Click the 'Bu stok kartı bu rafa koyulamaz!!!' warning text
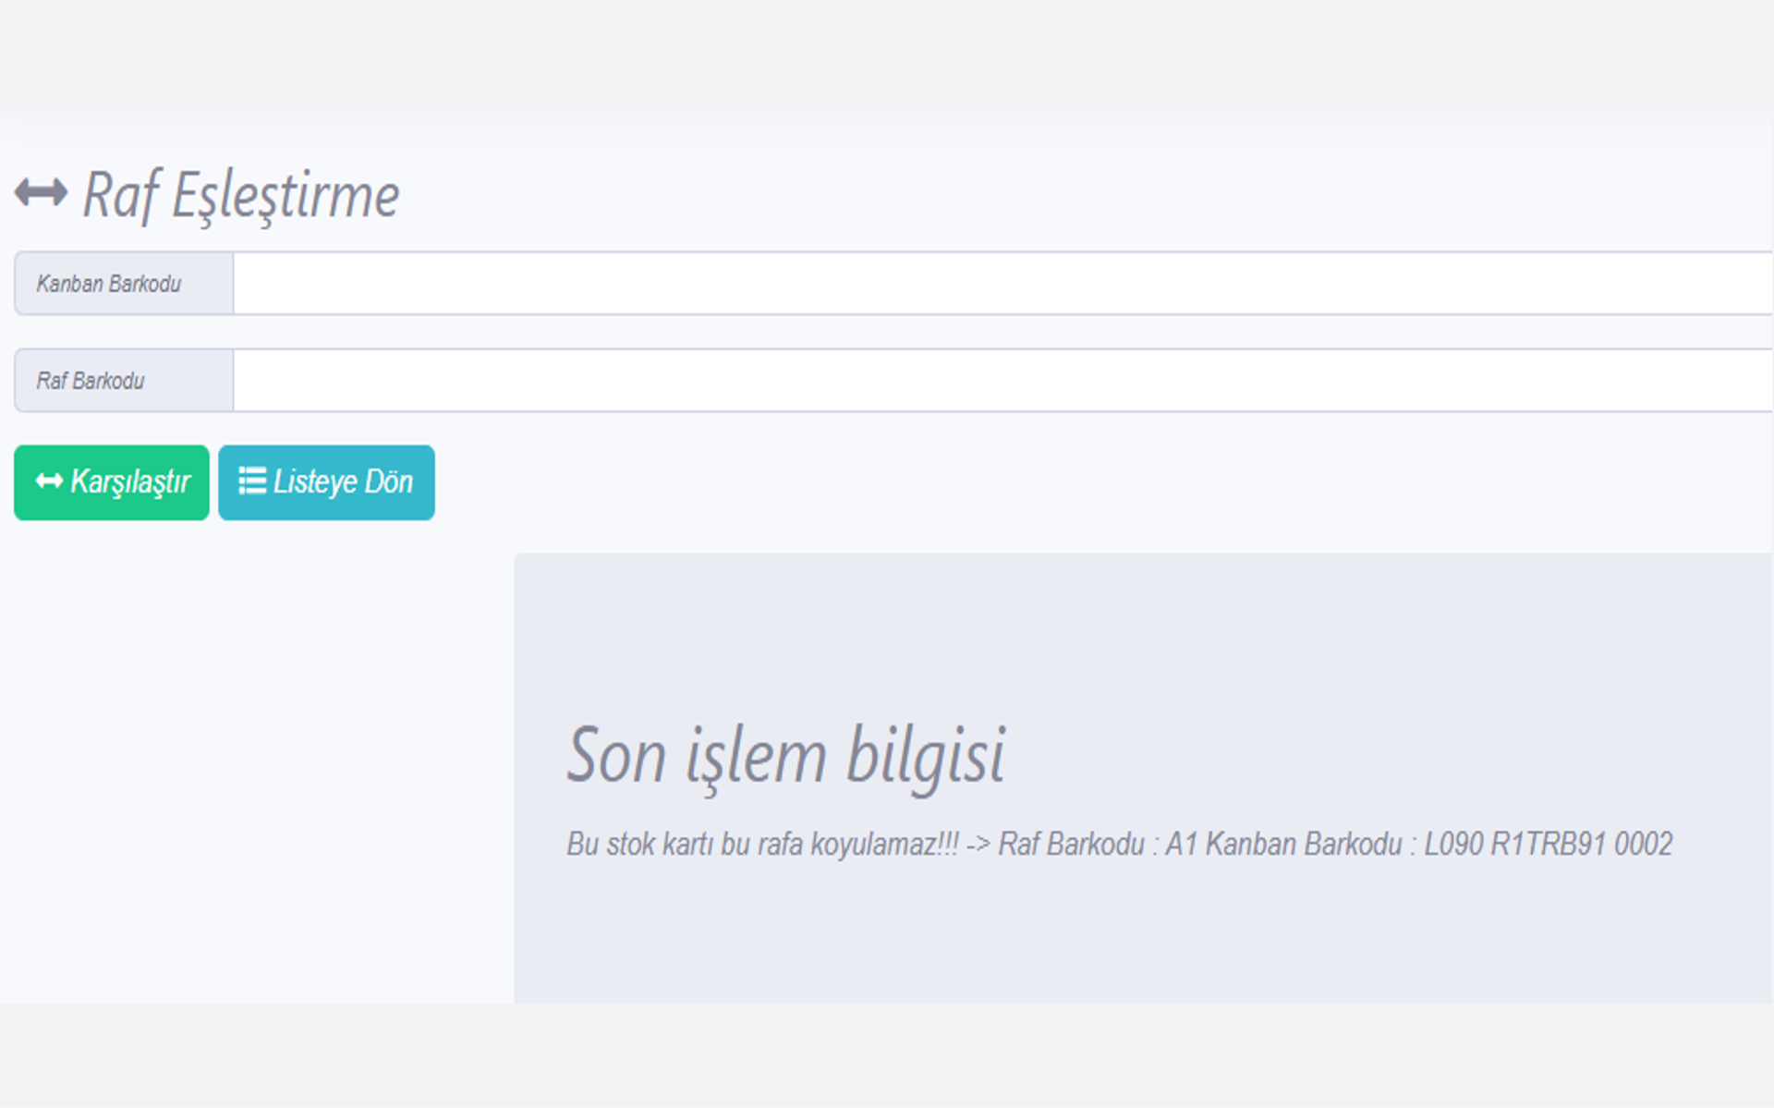 (x=762, y=844)
